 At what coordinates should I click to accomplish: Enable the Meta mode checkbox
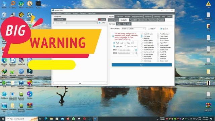coord(125,43)
